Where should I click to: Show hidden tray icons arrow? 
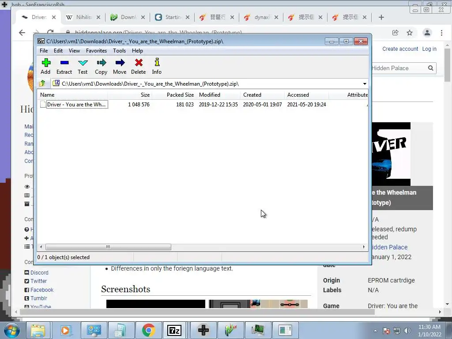[375, 331]
